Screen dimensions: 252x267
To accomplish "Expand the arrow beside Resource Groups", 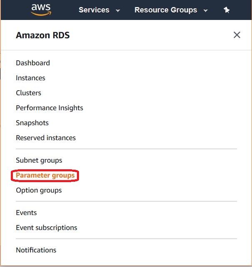I will coord(205,11).
